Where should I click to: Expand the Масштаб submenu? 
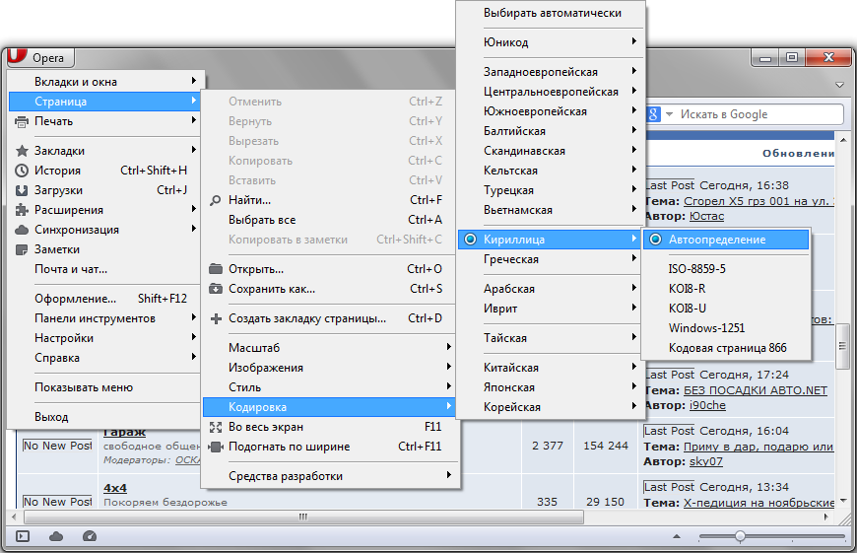pyautogui.click(x=329, y=348)
